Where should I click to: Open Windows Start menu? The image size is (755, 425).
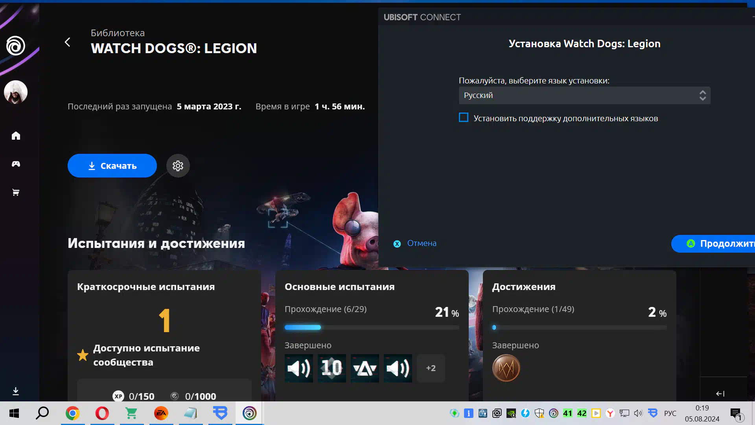[x=14, y=413]
